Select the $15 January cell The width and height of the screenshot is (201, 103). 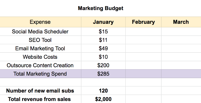pos(103,31)
